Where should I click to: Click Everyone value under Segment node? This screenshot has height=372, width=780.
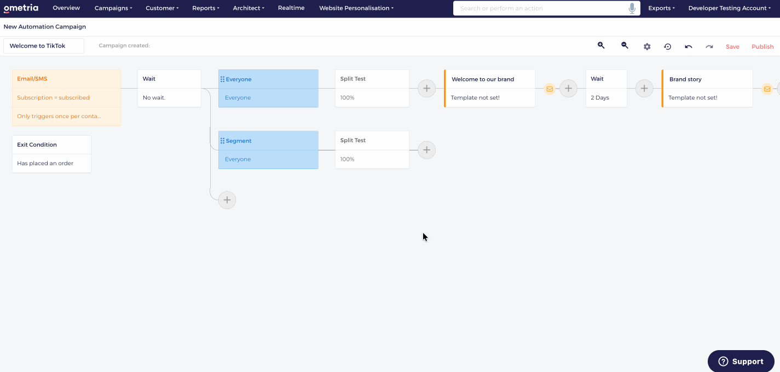[238, 159]
